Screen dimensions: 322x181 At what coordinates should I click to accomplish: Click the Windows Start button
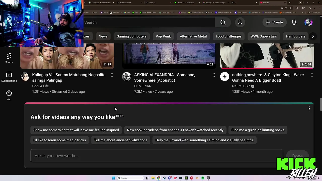coord(113,178)
